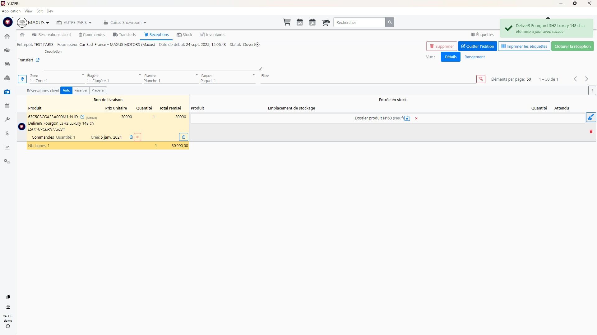Click the plug icon on stock entry row
597x335 pixels.
(x=591, y=117)
